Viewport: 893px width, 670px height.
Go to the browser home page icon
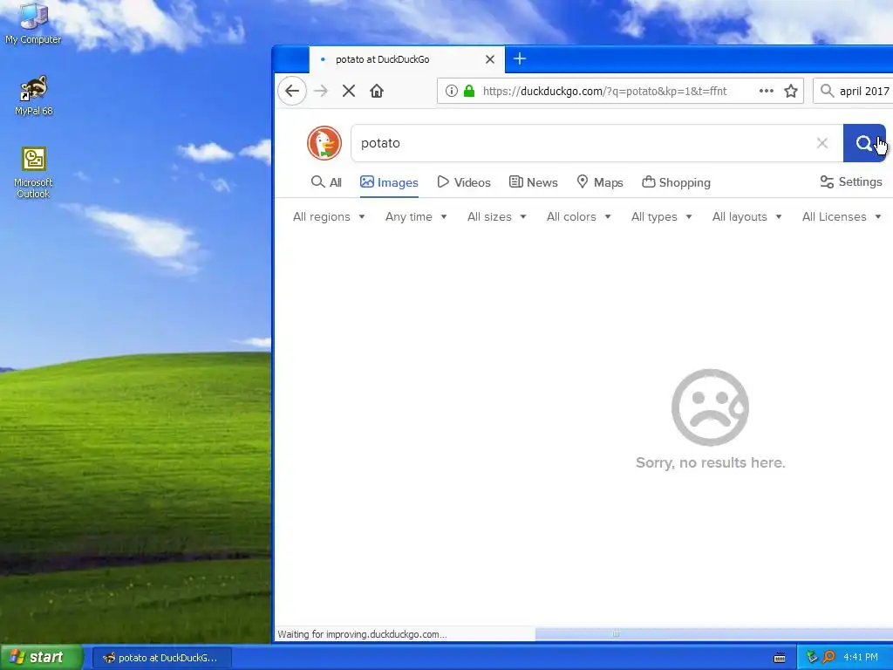[x=377, y=91]
